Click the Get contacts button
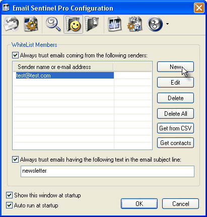Image resolution: width=207 pixels, height=217 pixels. (175, 143)
